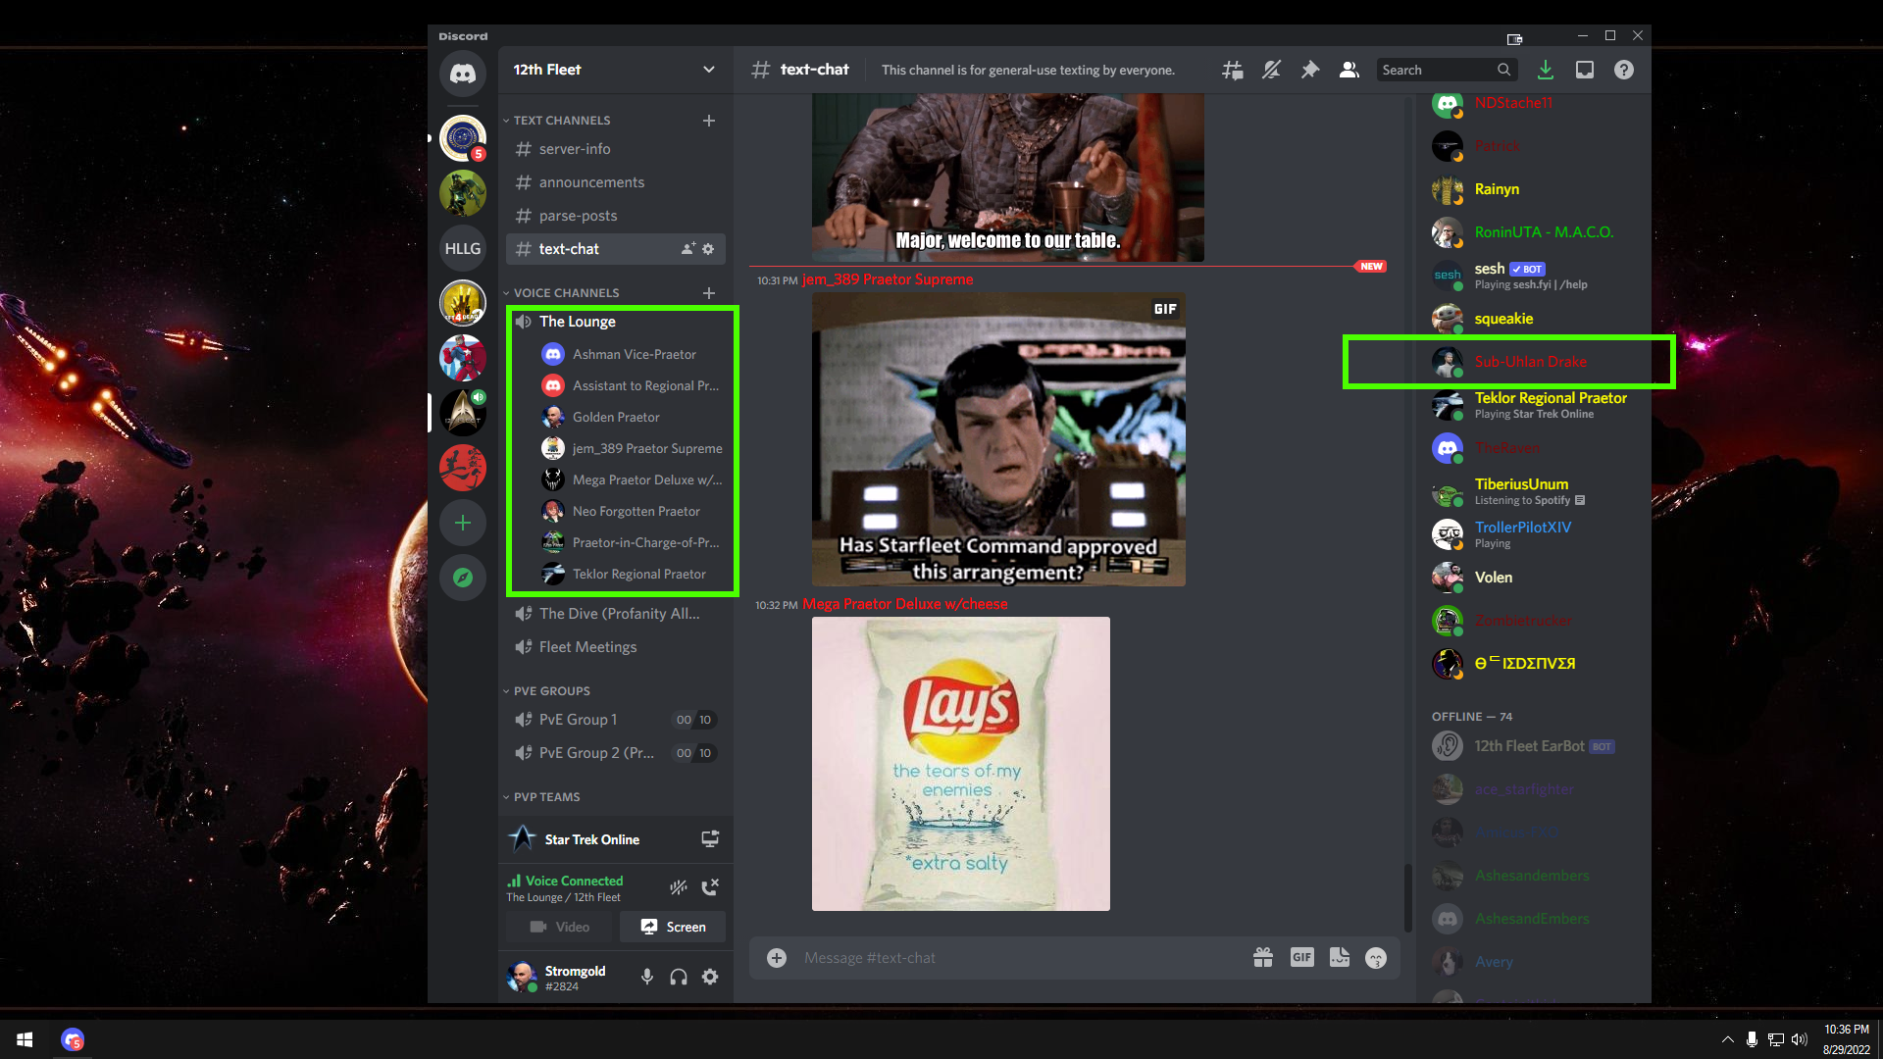Open the Help icon
The height and width of the screenshot is (1059, 1883).
pyautogui.click(x=1624, y=70)
